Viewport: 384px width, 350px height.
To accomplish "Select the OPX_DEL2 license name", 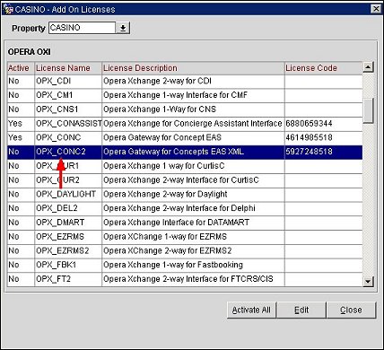I will point(57,208).
